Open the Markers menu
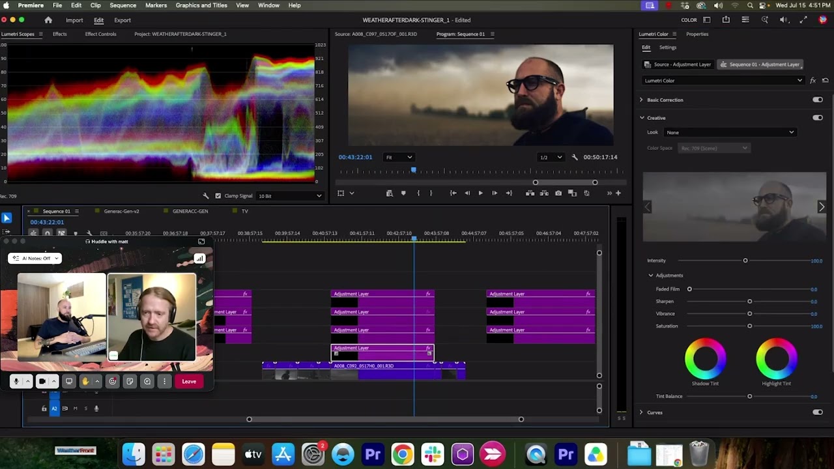 [156, 5]
